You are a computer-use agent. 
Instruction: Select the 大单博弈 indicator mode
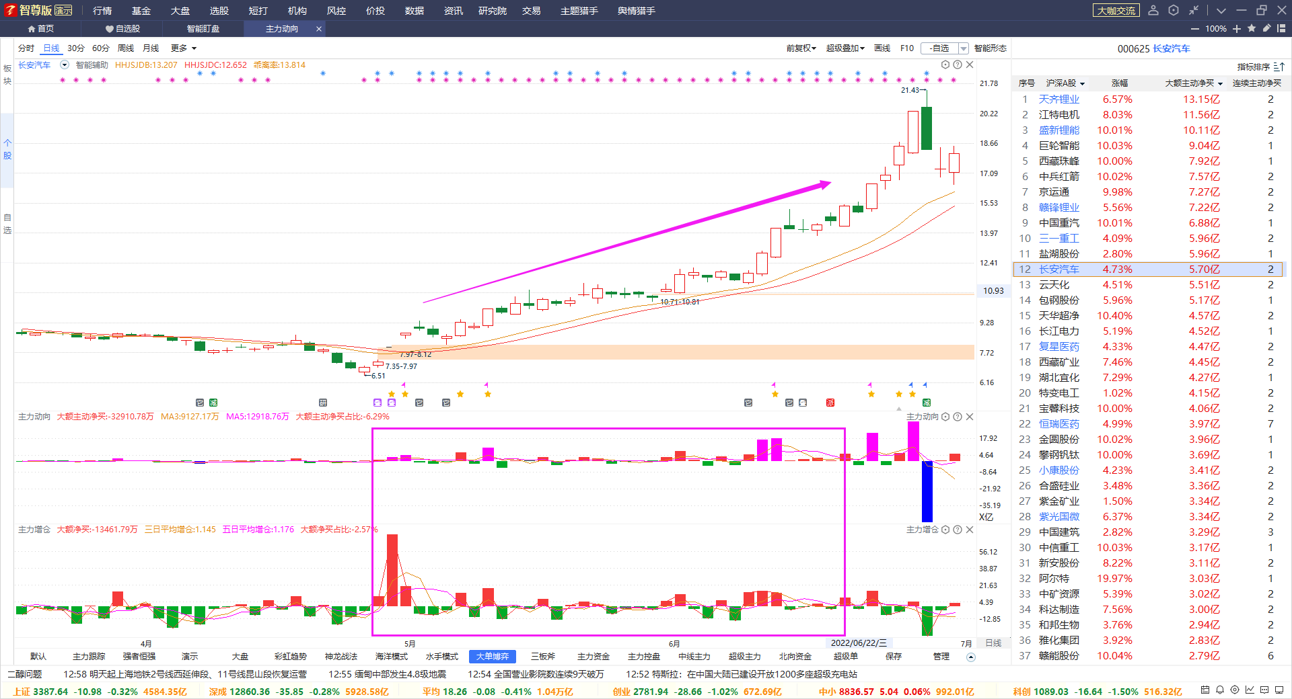[493, 657]
